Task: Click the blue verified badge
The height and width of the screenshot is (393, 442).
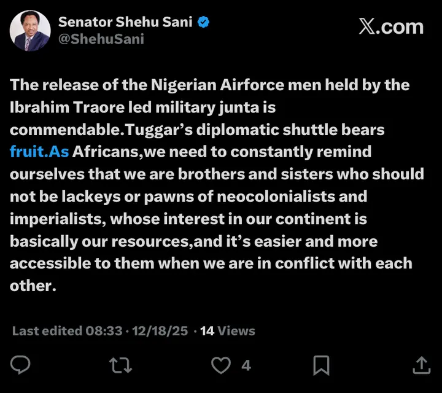Action: pos(204,23)
